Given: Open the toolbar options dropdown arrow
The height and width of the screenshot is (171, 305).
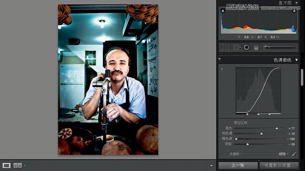Looking at the screenshot, I should pos(211,166).
